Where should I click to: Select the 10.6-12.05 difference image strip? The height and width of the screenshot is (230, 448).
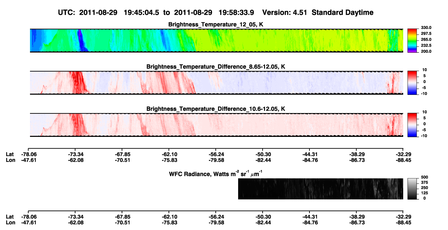tap(217, 125)
